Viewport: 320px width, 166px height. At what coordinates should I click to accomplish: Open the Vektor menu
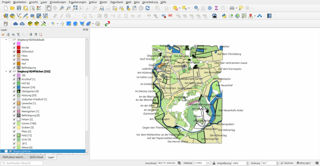93,2
